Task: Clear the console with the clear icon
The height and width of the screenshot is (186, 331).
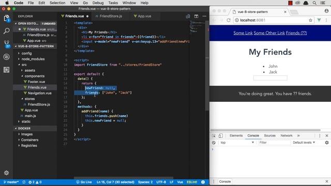Action: (214, 143)
